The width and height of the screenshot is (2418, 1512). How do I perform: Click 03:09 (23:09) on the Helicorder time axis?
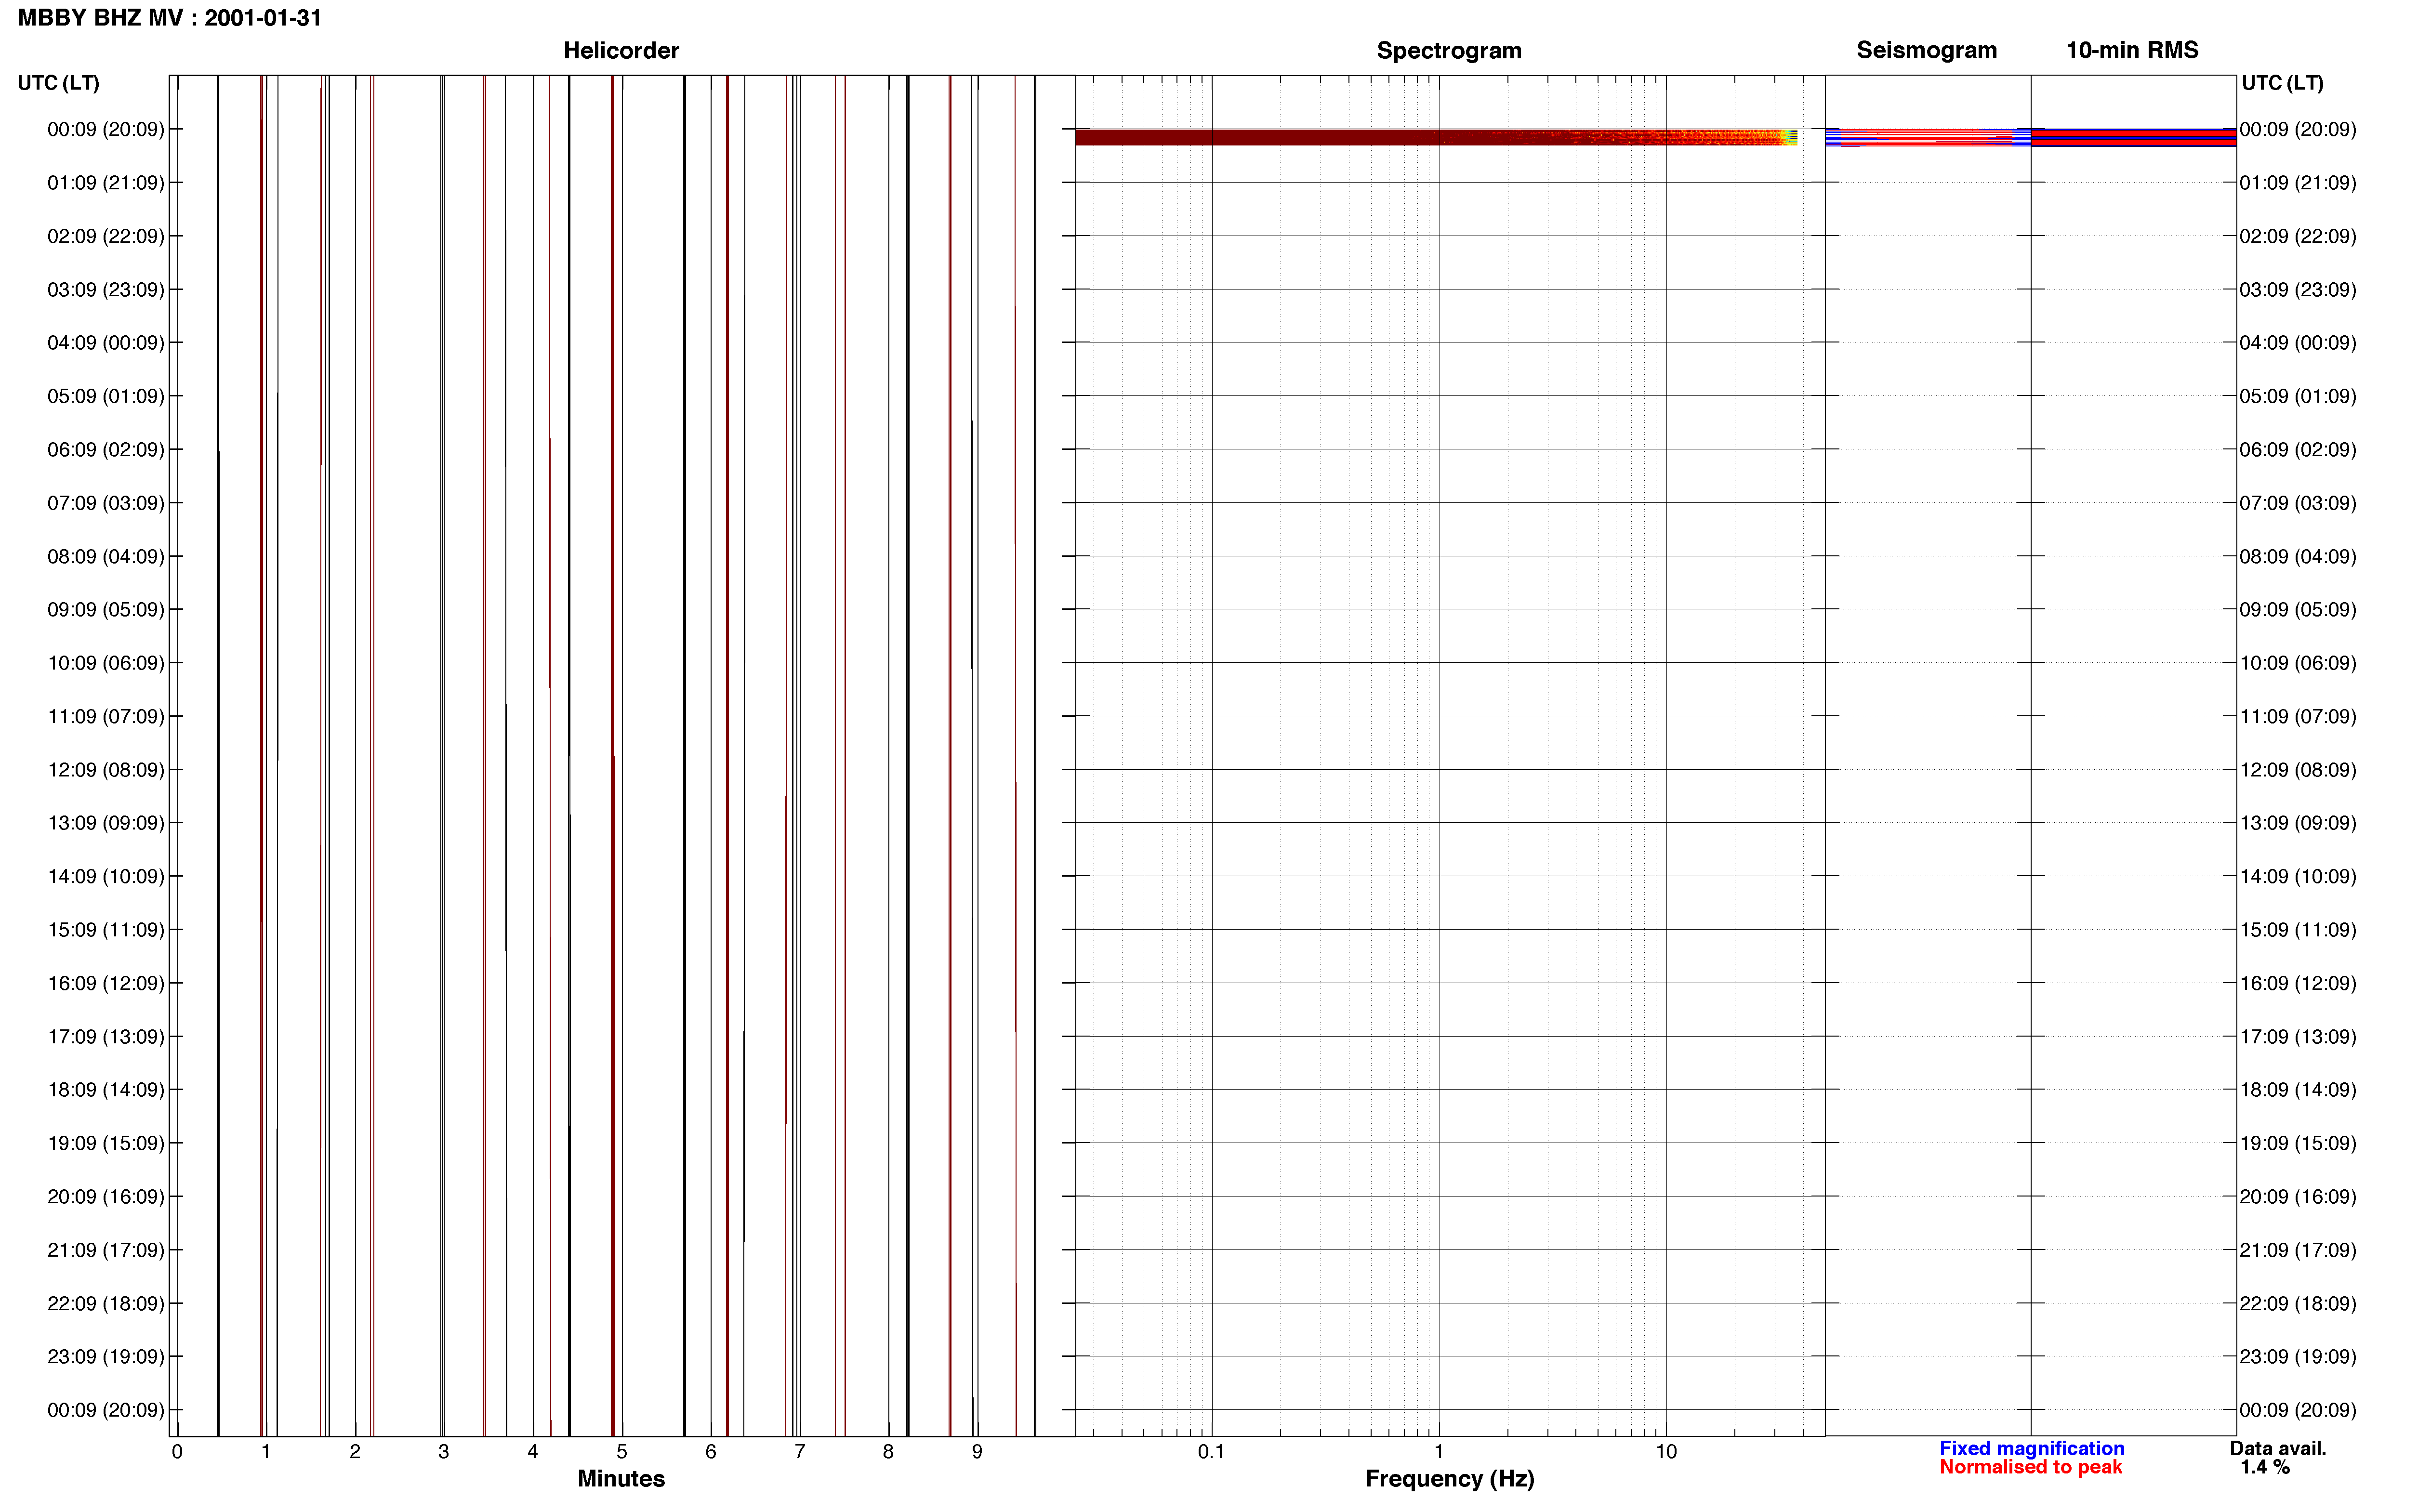(x=106, y=290)
